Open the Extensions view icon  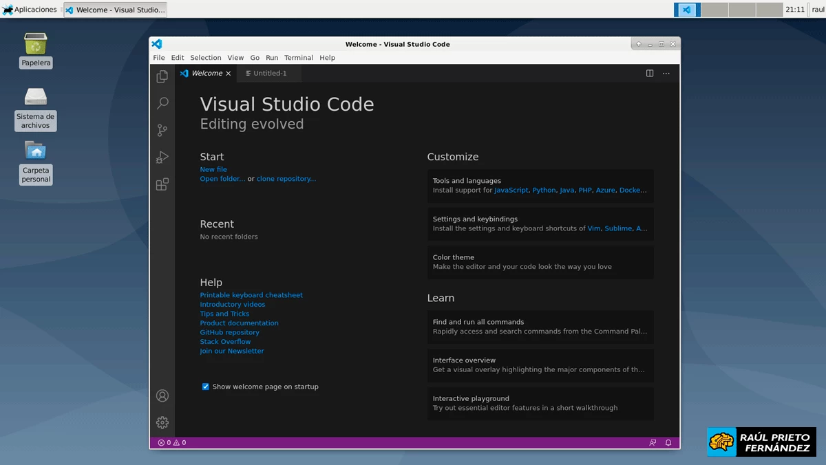coord(162,184)
